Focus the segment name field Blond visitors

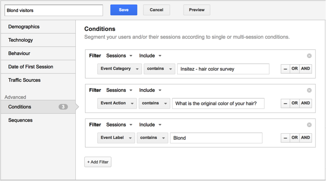pyautogui.click(x=54, y=11)
